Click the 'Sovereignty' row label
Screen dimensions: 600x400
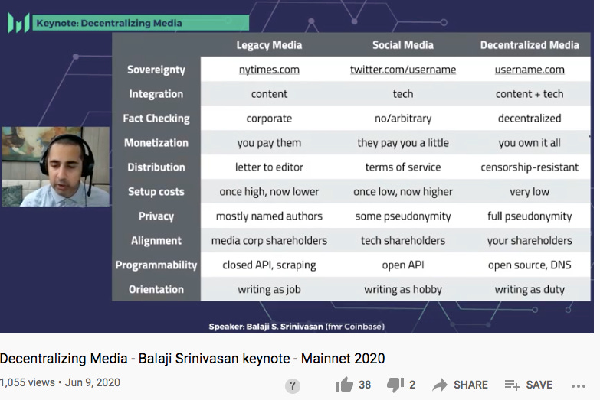(156, 70)
